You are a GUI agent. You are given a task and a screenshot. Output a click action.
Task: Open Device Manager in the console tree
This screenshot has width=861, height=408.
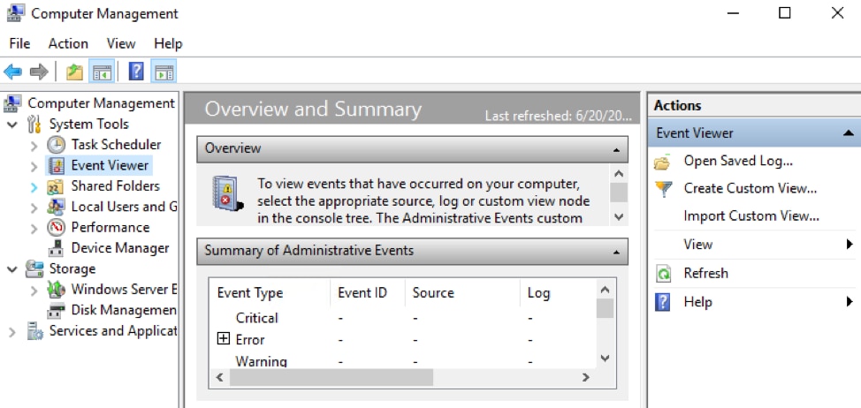(x=119, y=248)
